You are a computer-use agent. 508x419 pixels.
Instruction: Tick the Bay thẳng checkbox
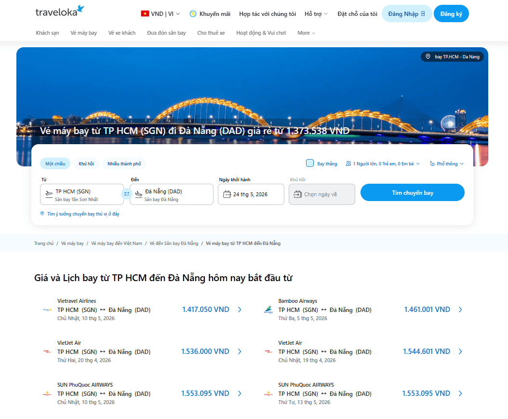point(310,163)
